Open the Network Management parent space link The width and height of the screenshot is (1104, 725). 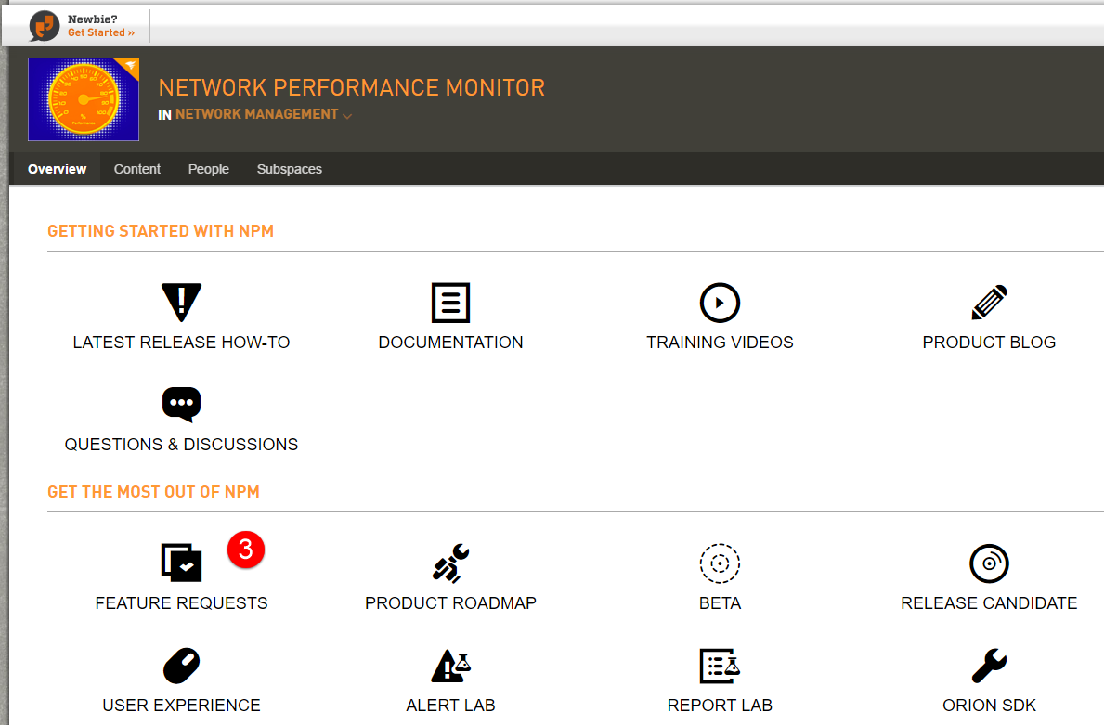tap(257, 114)
